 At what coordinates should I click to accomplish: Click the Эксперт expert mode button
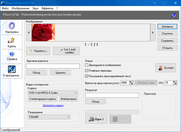pyautogui.click(x=165, y=68)
